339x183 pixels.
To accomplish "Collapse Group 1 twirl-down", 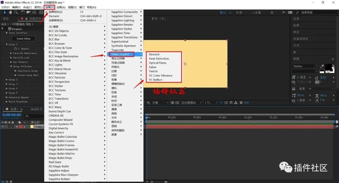I will point(7,44).
